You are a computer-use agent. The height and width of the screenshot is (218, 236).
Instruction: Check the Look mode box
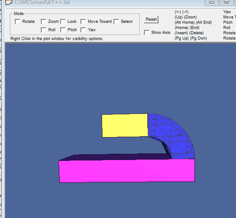pos(63,21)
